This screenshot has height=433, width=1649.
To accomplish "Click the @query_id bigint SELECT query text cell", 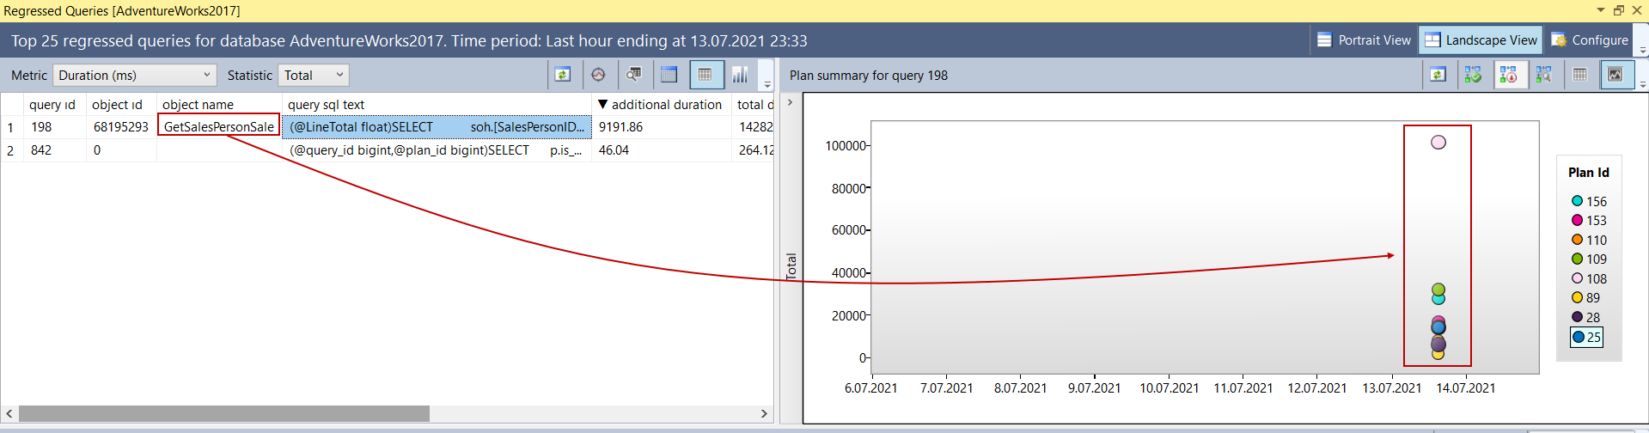I will (437, 149).
